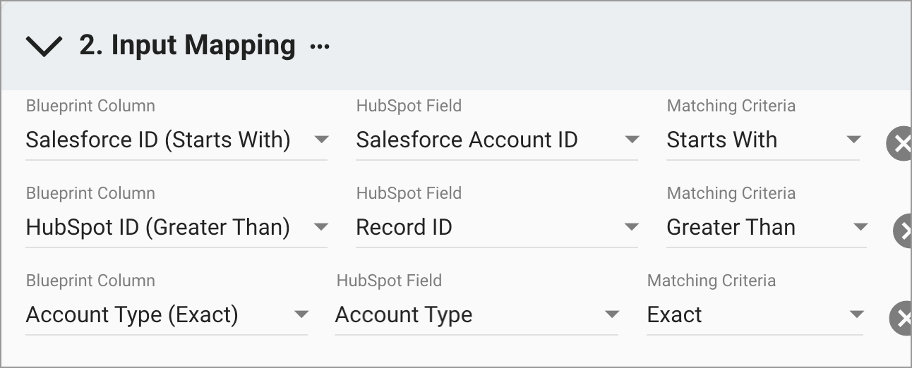The width and height of the screenshot is (912, 368).
Task: Select the Record ID HubSpot field dropdown
Action: click(497, 228)
